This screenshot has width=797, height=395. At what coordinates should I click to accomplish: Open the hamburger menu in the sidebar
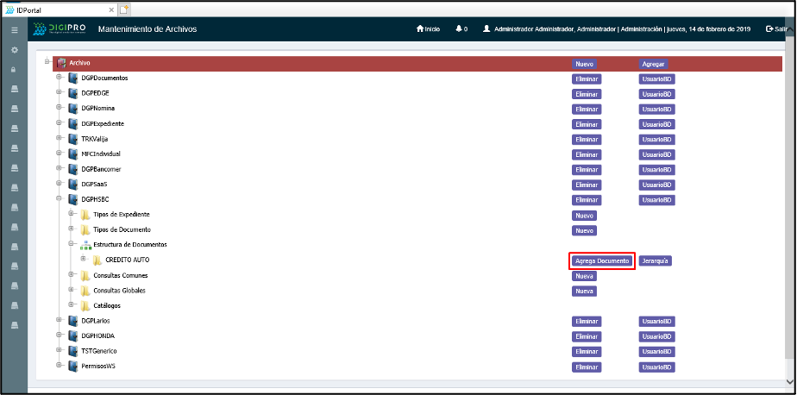click(x=14, y=29)
